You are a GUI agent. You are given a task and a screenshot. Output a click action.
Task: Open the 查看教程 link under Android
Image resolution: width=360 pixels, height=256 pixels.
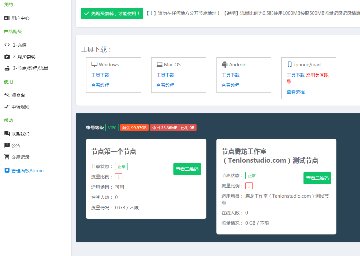(x=230, y=85)
